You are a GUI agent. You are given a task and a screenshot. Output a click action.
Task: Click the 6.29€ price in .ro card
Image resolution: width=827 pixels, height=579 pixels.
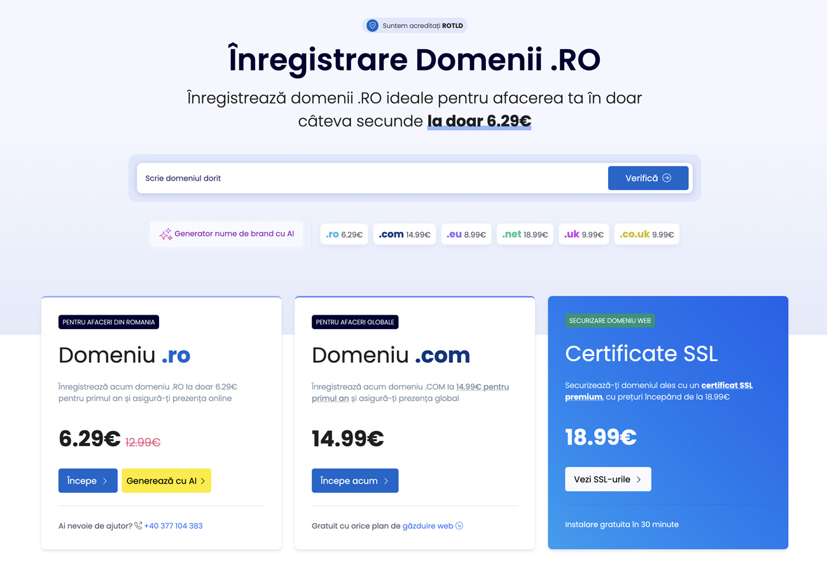[x=89, y=439]
